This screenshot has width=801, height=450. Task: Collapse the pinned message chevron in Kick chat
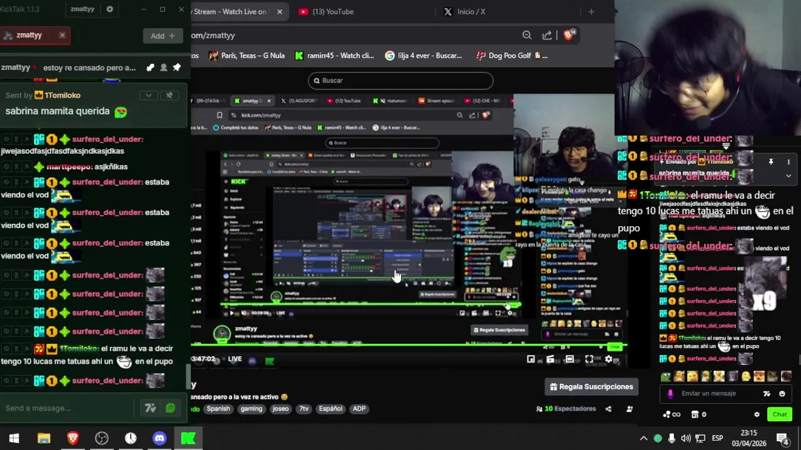pyautogui.click(x=788, y=176)
